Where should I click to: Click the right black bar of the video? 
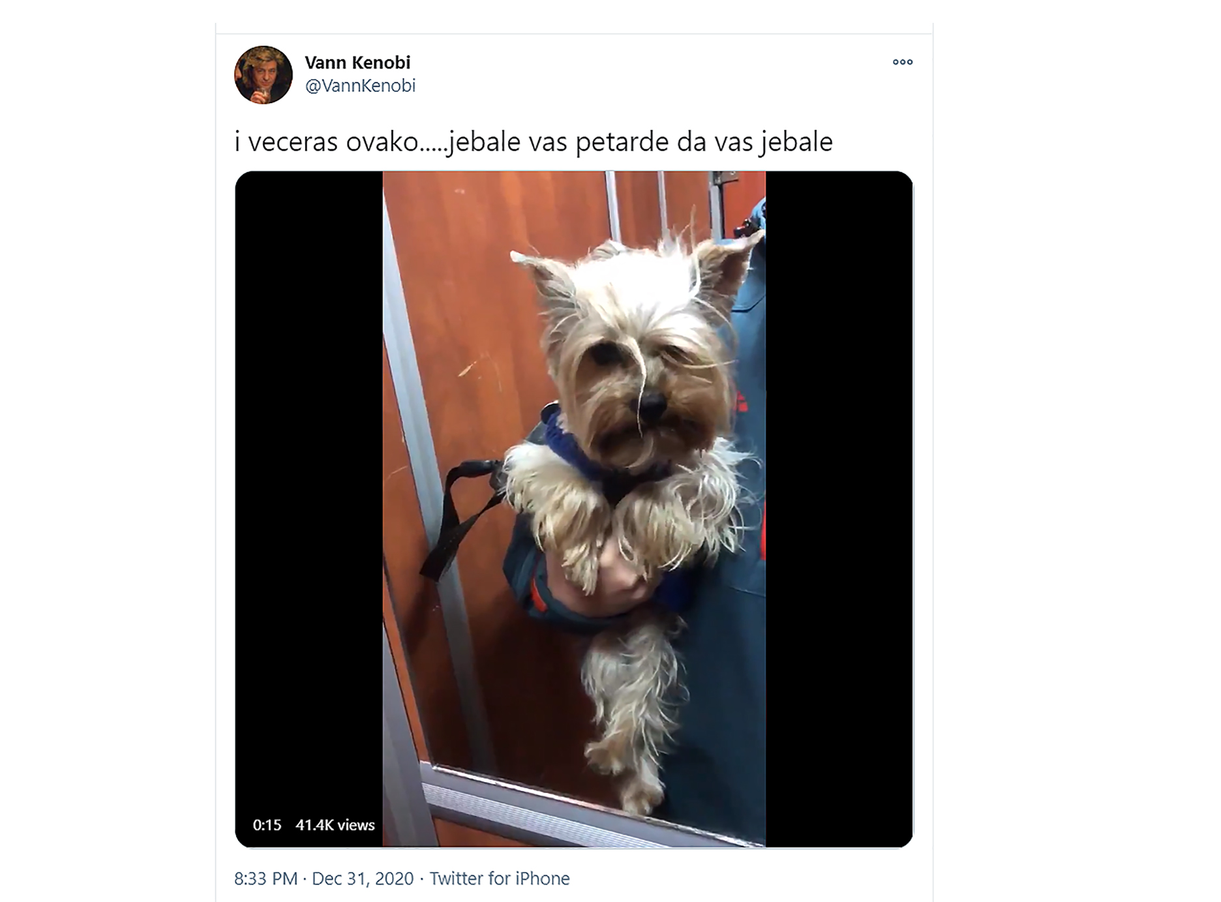tap(839, 509)
